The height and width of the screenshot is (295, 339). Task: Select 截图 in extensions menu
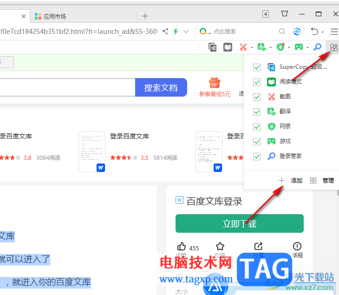click(285, 97)
